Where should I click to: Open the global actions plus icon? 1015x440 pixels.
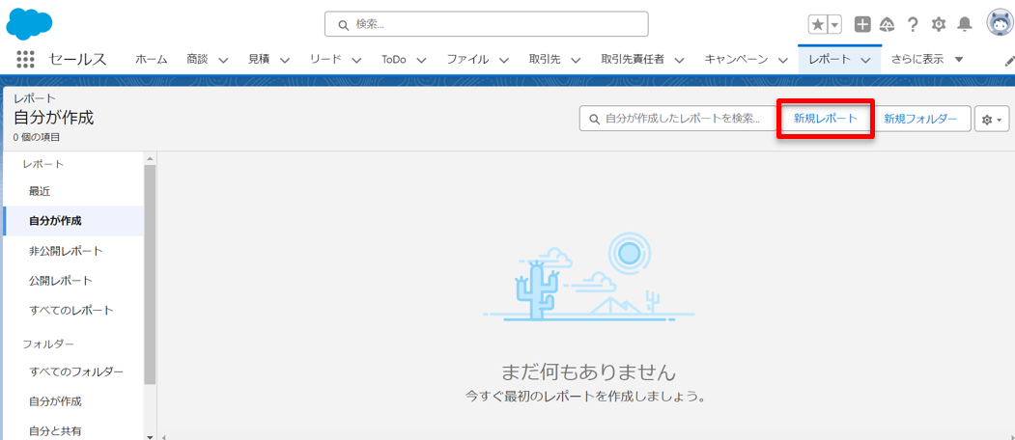(x=862, y=24)
